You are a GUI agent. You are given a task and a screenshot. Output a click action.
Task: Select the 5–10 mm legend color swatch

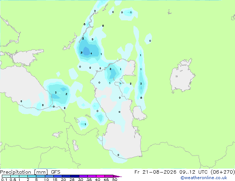tap(40, 176)
